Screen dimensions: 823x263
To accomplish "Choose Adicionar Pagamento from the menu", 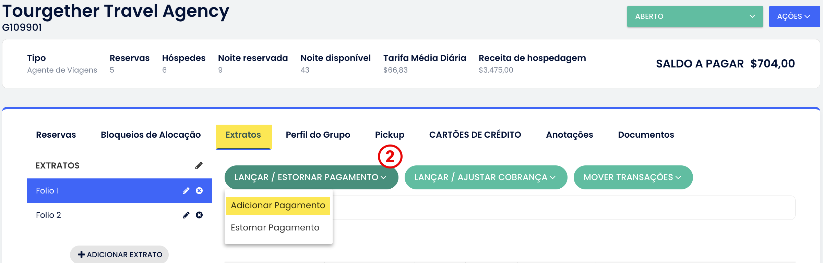I will pyautogui.click(x=278, y=205).
